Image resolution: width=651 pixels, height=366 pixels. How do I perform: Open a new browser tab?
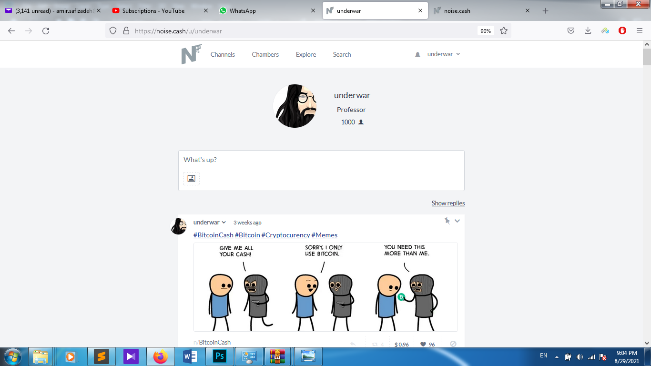pos(546,11)
